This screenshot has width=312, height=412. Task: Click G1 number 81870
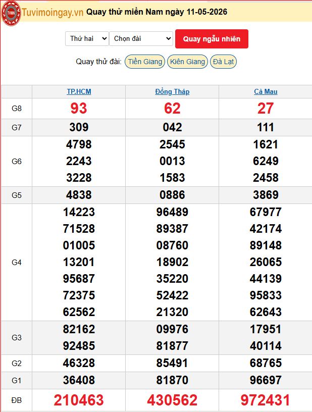172,380
